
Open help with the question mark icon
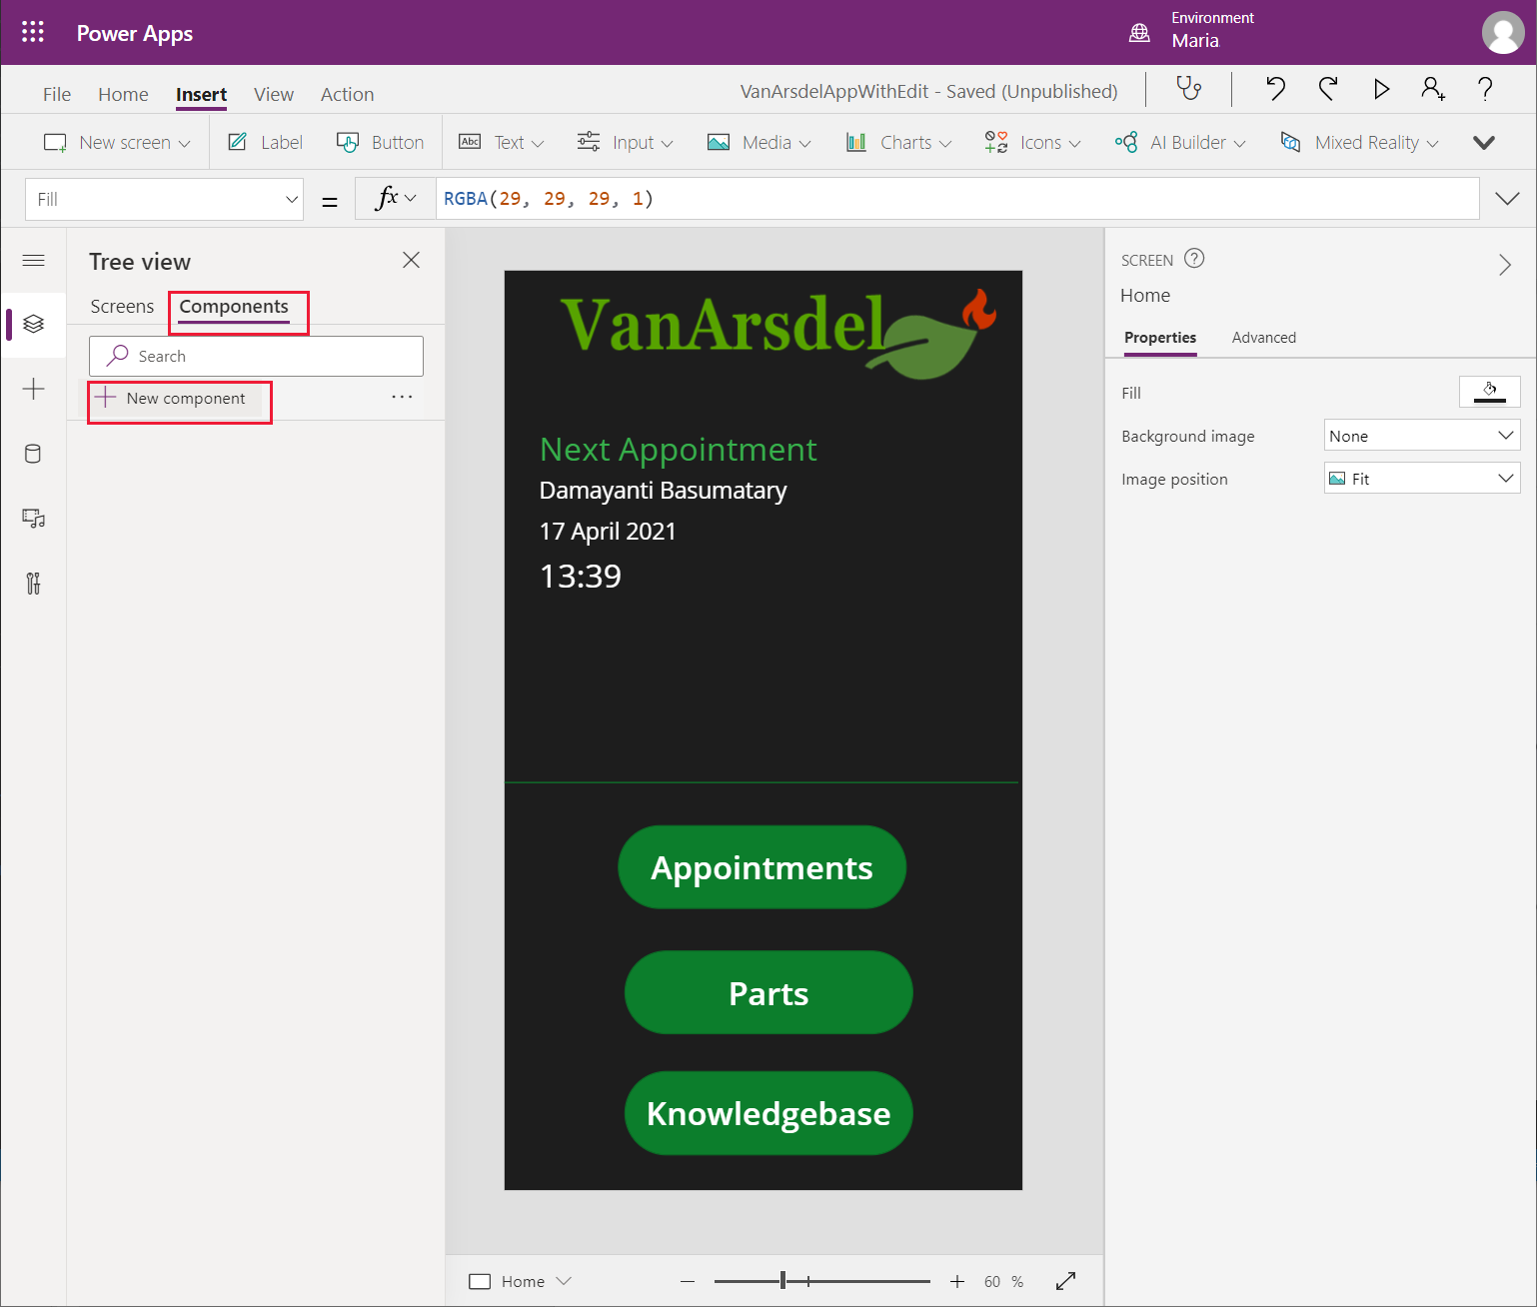[x=1485, y=89]
